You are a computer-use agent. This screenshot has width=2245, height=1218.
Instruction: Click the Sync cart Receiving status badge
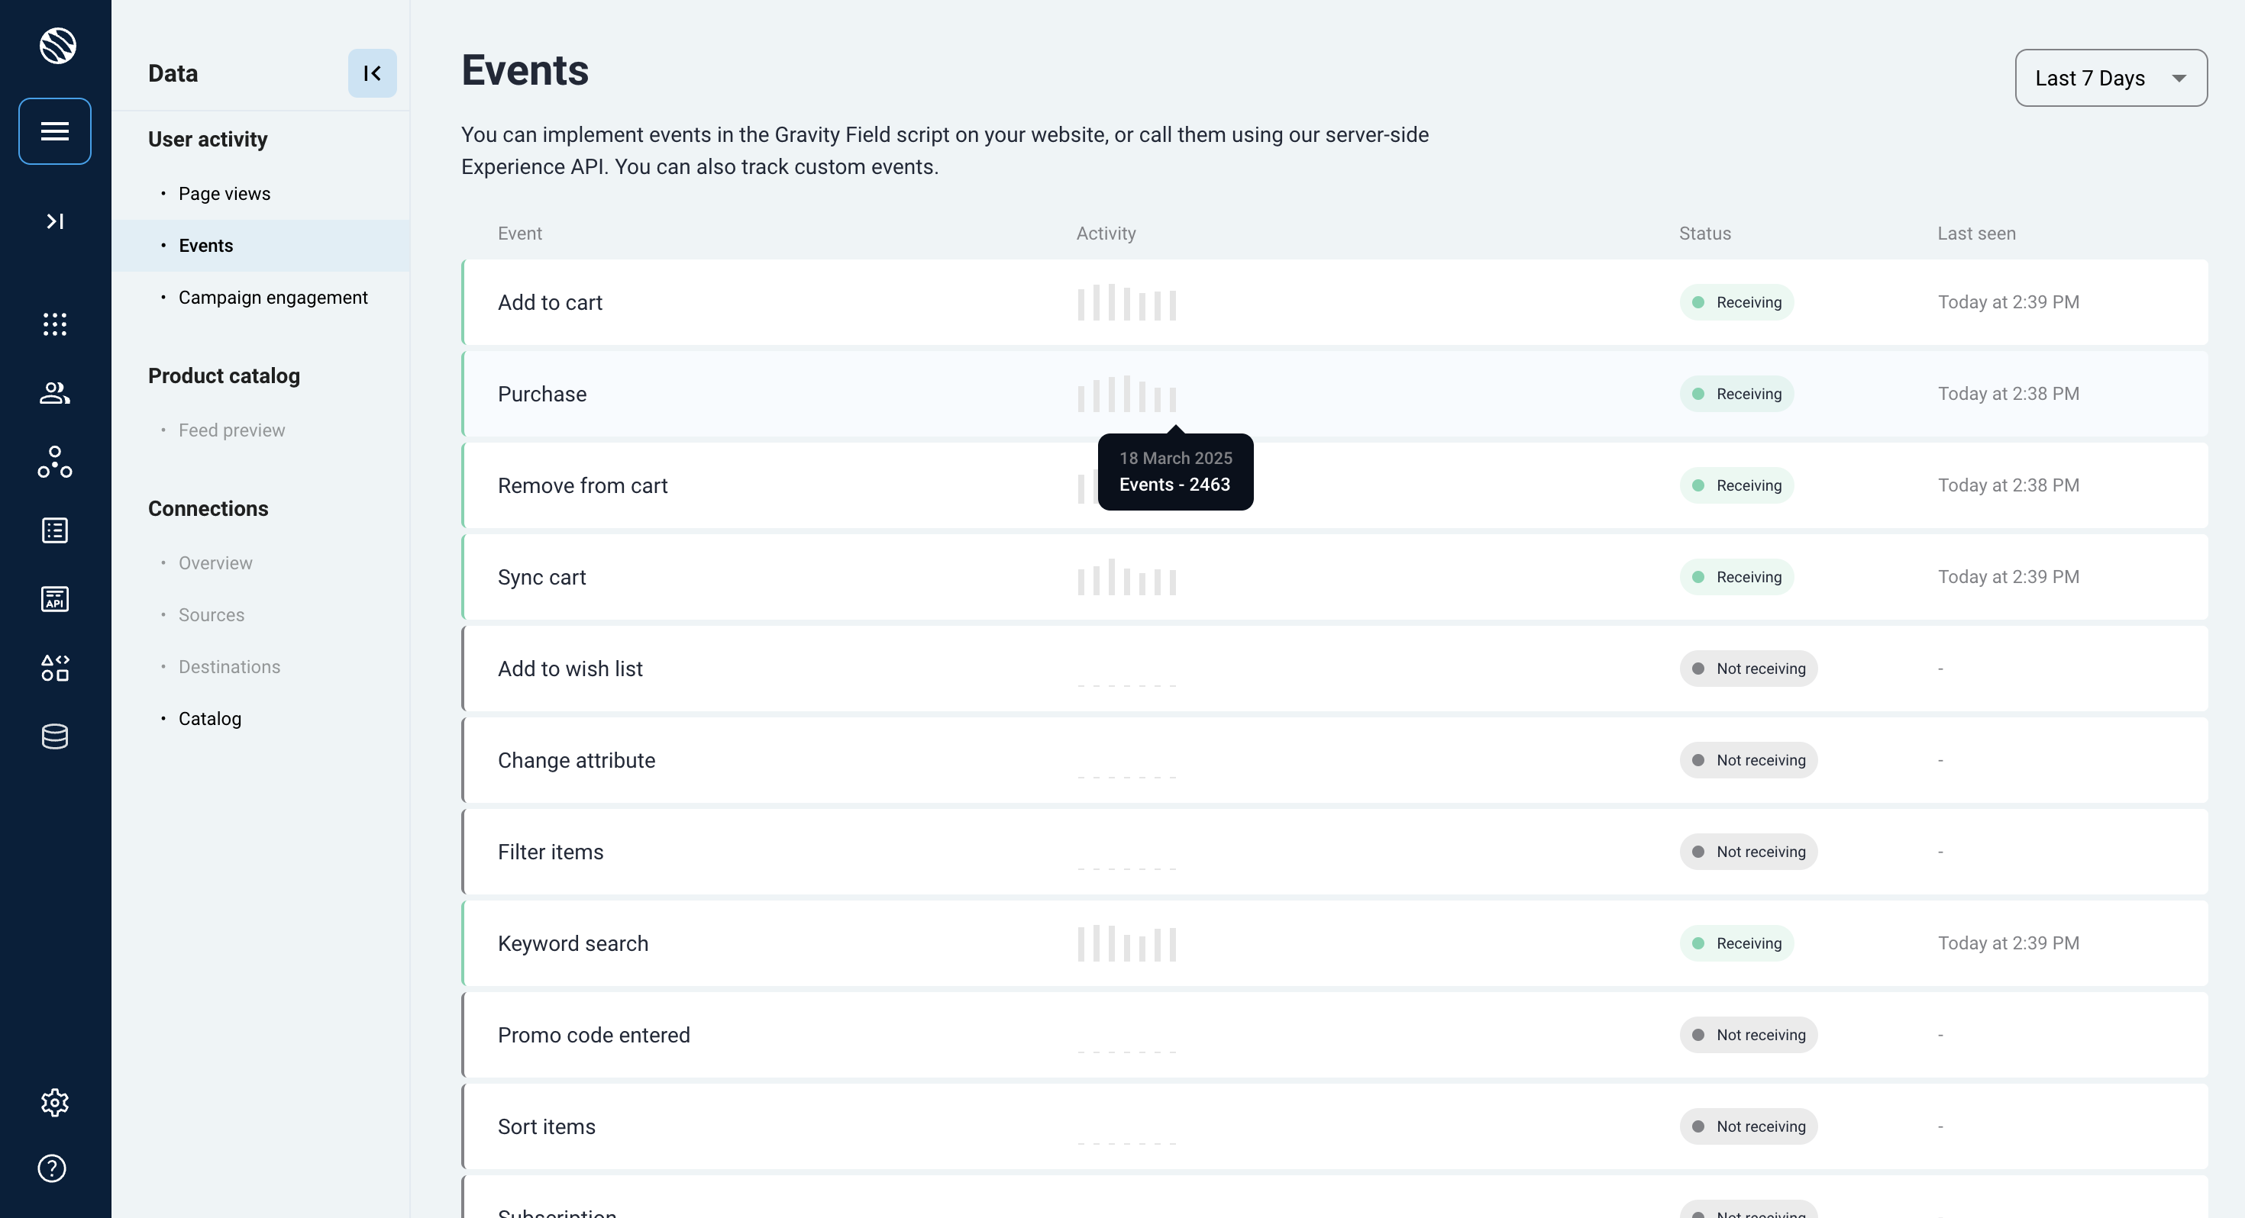(x=1736, y=577)
